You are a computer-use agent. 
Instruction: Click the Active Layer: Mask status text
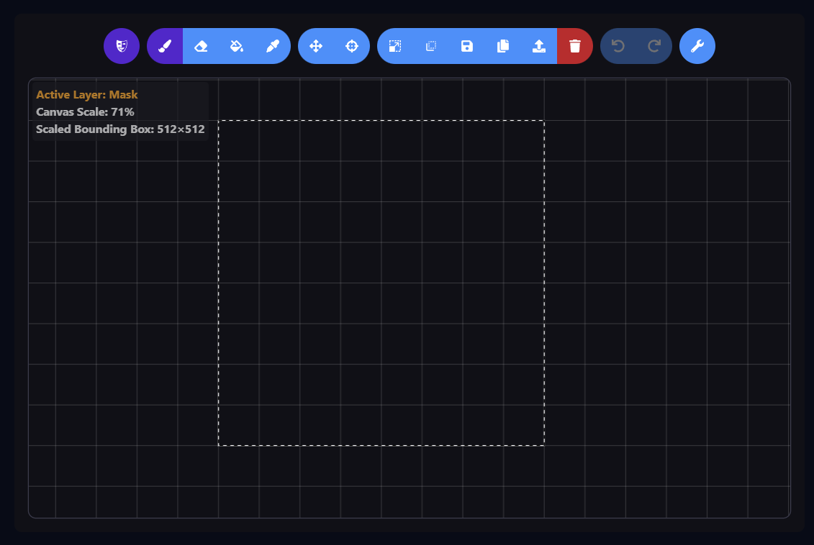(x=87, y=94)
